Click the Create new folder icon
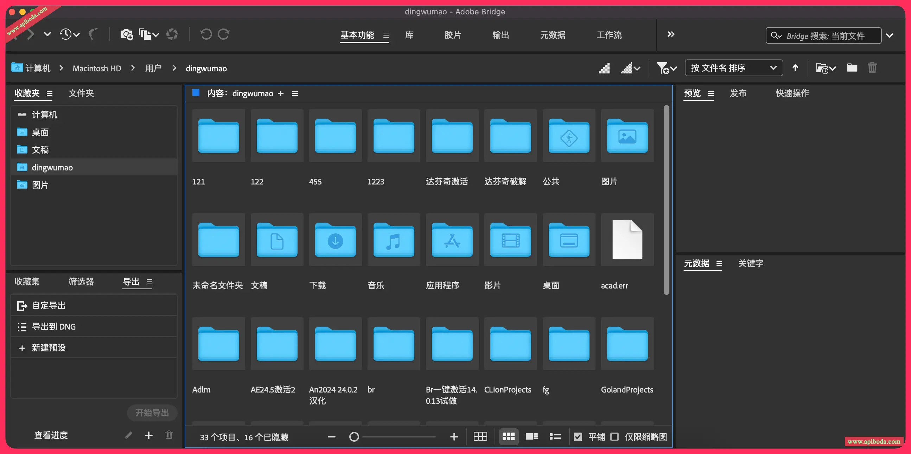 852,68
